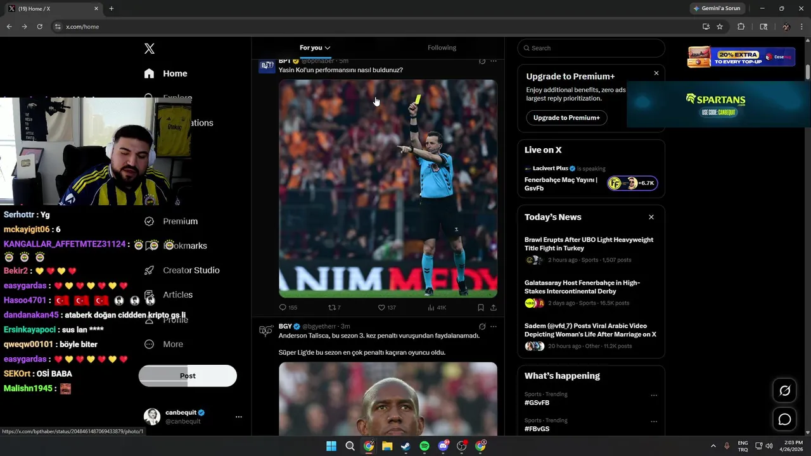Viewport: 811px width, 456px height.
Task: Click the 20% EXTRA top-up banner
Action: pos(741,56)
